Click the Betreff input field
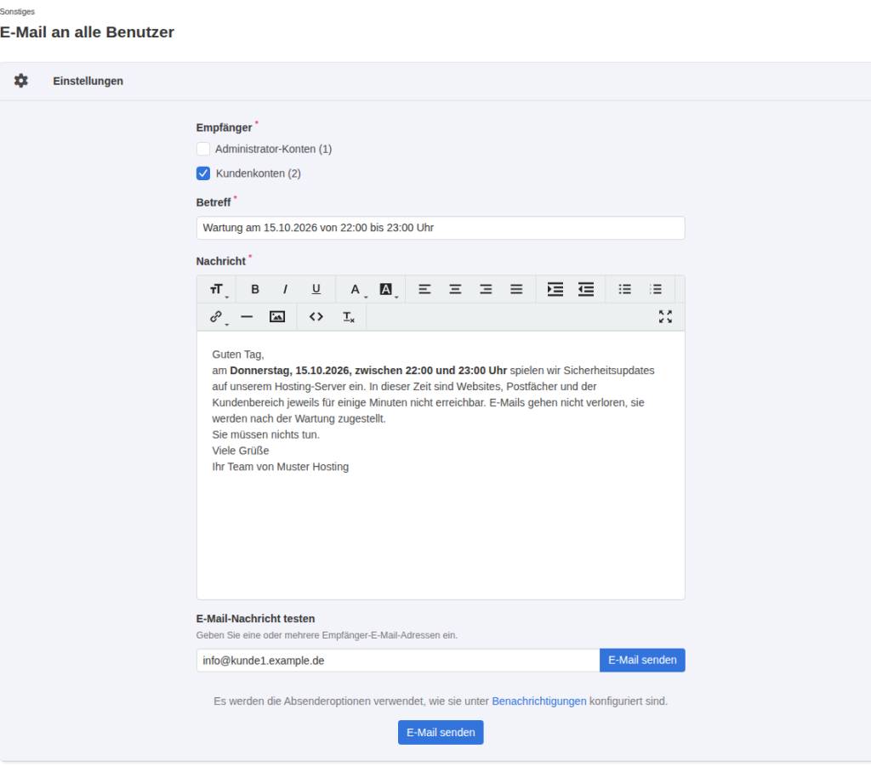The width and height of the screenshot is (871, 766). point(441,228)
